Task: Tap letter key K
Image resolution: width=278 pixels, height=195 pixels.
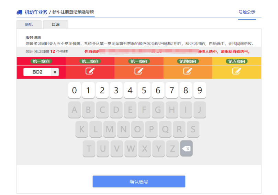Action: pyautogui.click(x=82, y=129)
